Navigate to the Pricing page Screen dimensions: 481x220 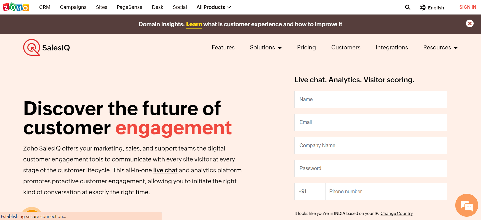pos(306,47)
